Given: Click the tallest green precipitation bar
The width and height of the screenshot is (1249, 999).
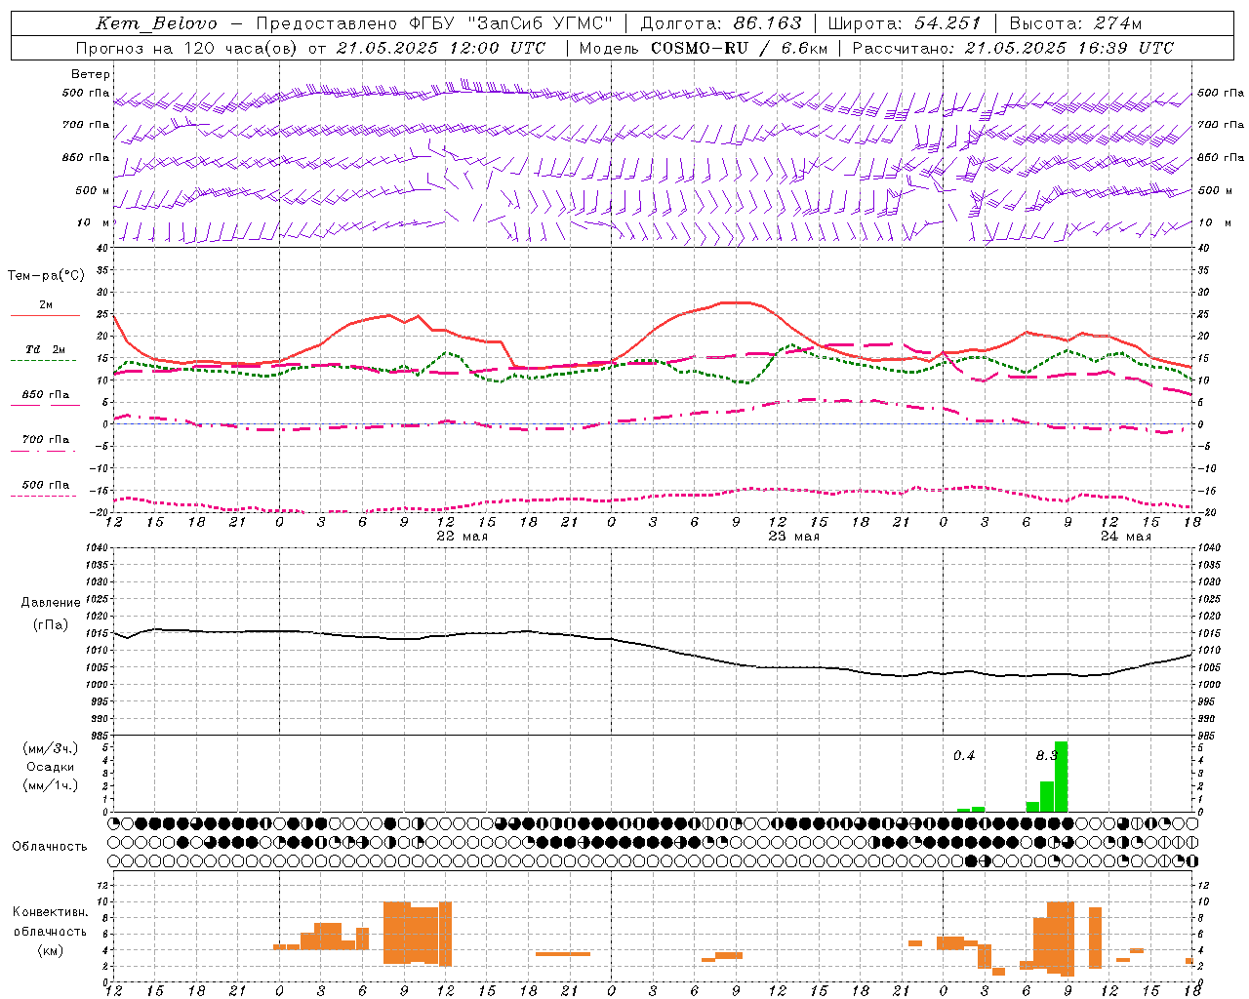Looking at the screenshot, I should [1061, 777].
